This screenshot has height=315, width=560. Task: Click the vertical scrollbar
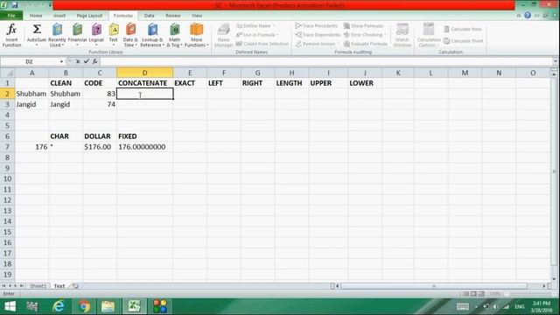554,171
